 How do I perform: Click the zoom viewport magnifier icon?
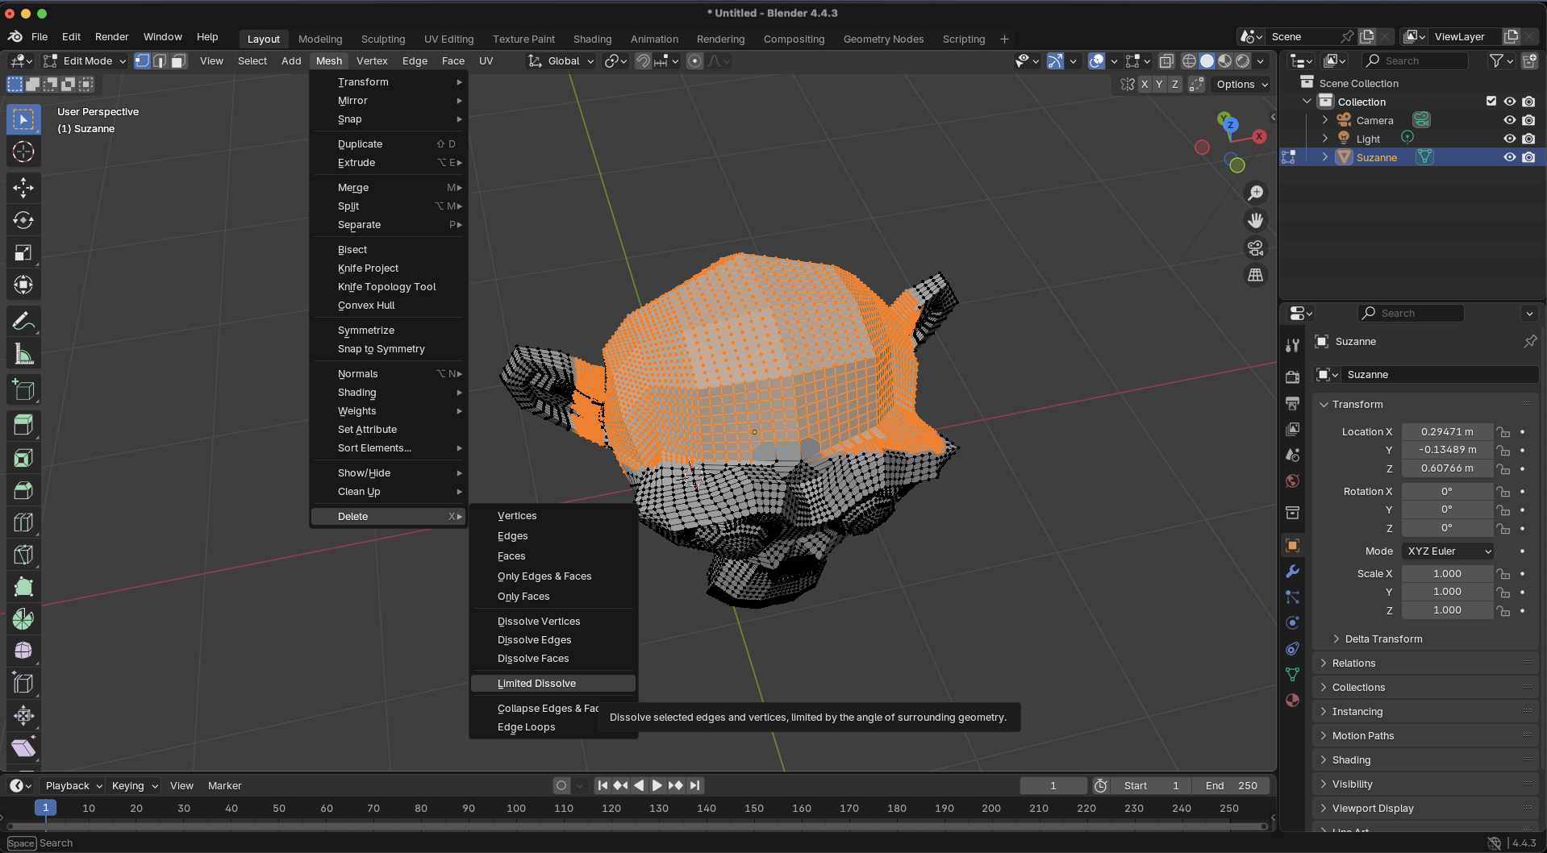click(1256, 193)
